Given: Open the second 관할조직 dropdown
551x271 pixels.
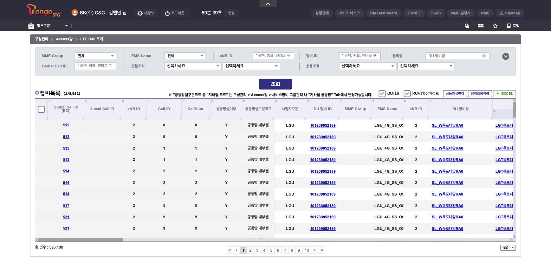Looking at the screenshot, I should pyautogui.click(x=251, y=66).
